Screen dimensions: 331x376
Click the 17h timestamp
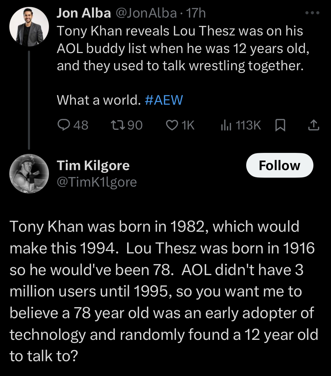click(195, 13)
